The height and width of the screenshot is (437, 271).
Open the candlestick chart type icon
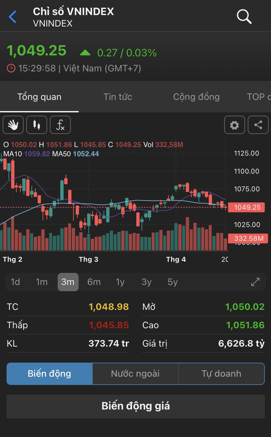[x=37, y=125]
